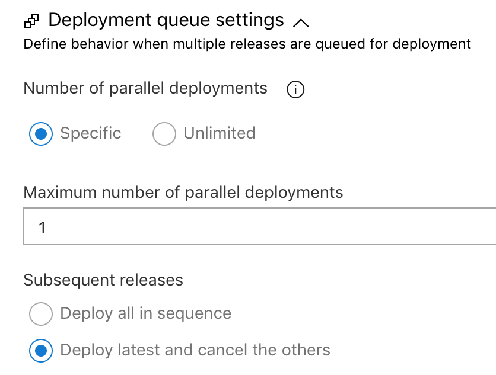The height and width of the screenshot is (375, 496).
Task: Choose the Unlimited radio button circle
Action: [164, 134]
